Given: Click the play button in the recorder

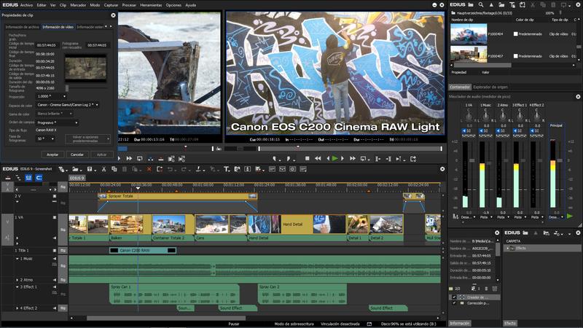Looking at the screenshot, I should pos(335,159).
